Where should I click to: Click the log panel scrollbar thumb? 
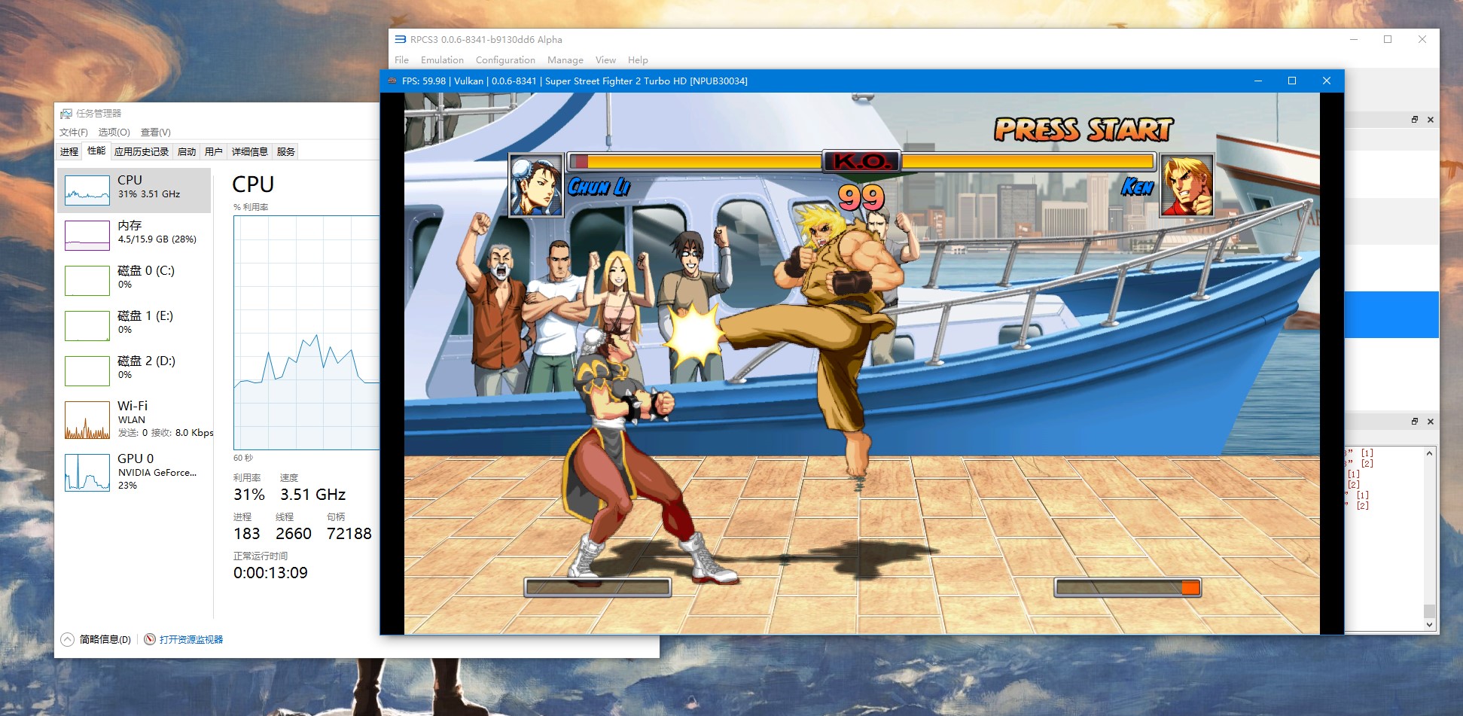point(1429,611)
